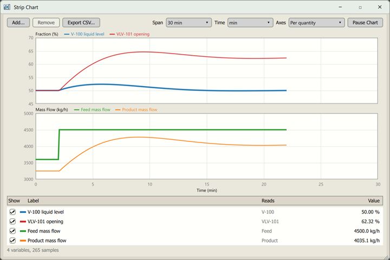Click the Product reads cell

(x=270, y=240)
